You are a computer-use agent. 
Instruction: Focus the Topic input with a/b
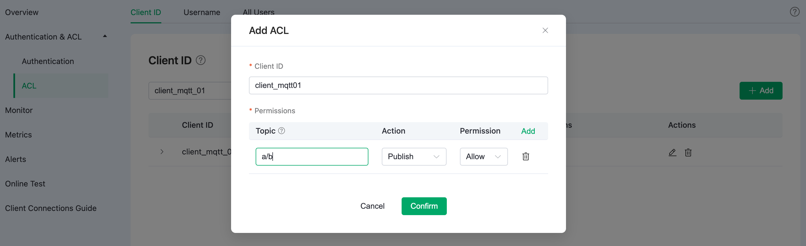(x=312, y=156)
